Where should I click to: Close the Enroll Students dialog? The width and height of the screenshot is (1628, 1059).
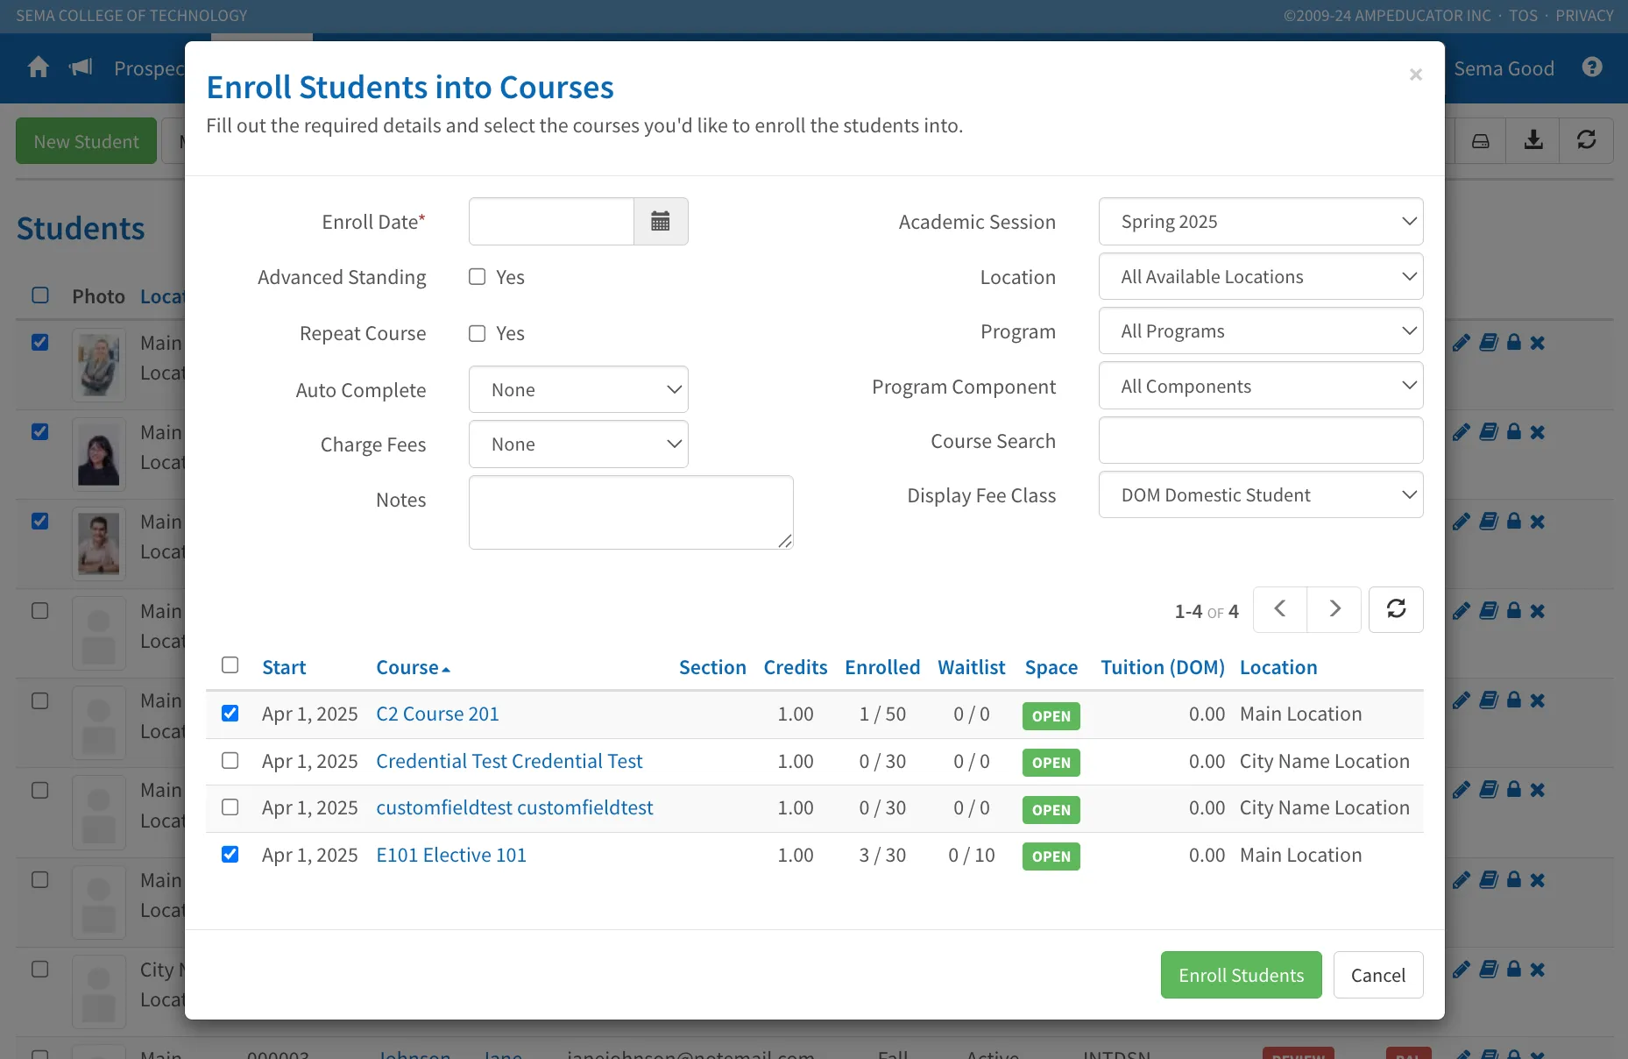[x=1415, y=75]
